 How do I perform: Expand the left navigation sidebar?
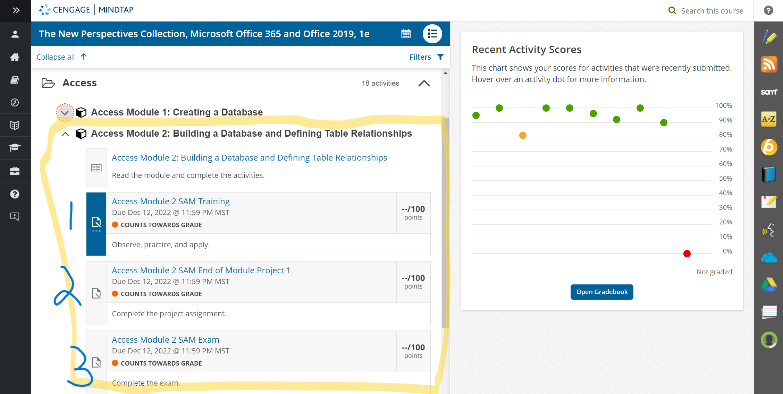click(x=16, y=10)
